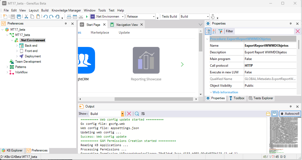The width and height of the screenshot is (302, 160).
Task: Pin the Properties panel
Action: point(291,23)
